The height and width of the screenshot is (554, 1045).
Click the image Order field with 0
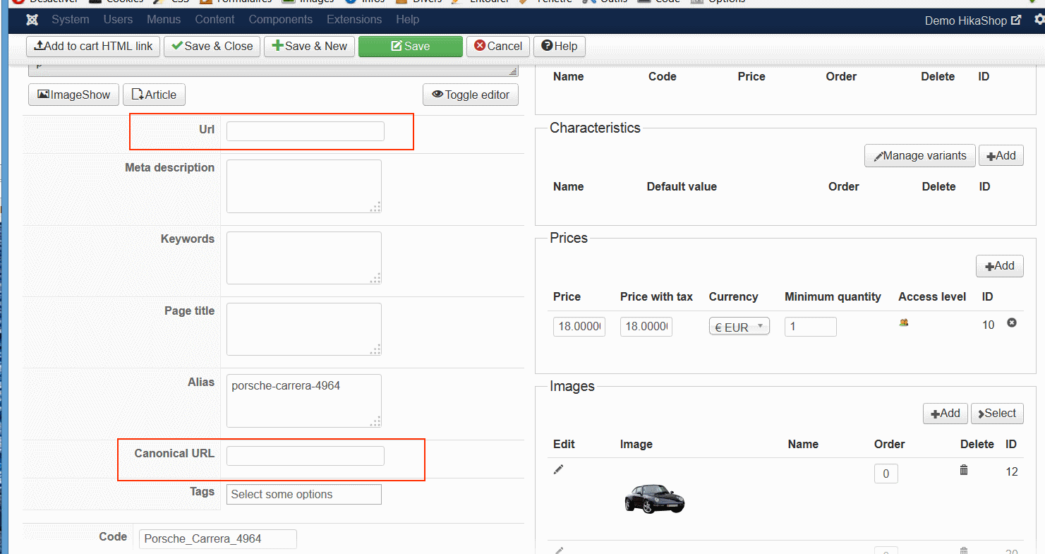pyautogui.click(x=886, y=474)
